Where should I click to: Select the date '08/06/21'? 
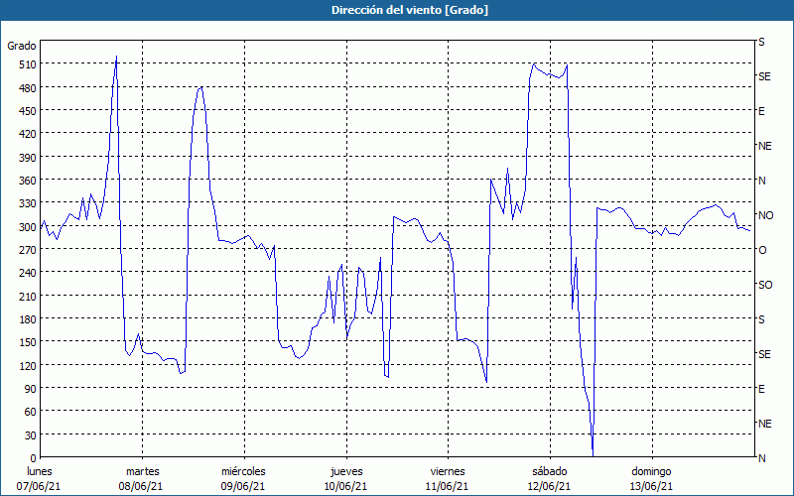click(141, 486)
